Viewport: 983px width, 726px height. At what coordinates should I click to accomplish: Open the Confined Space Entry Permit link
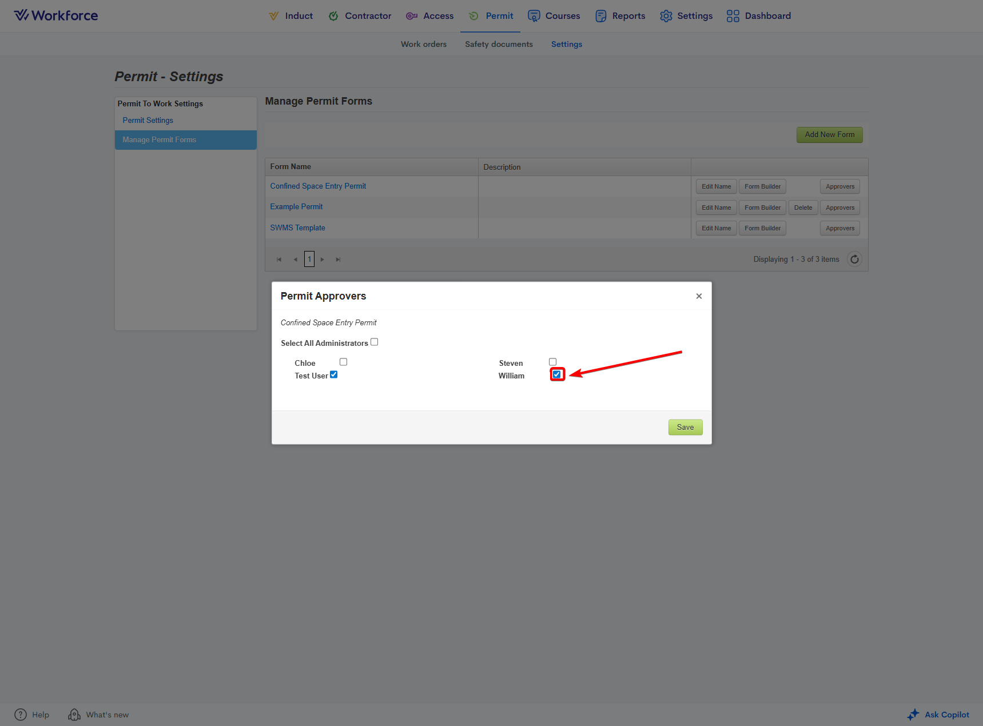(x=318, y=186)
